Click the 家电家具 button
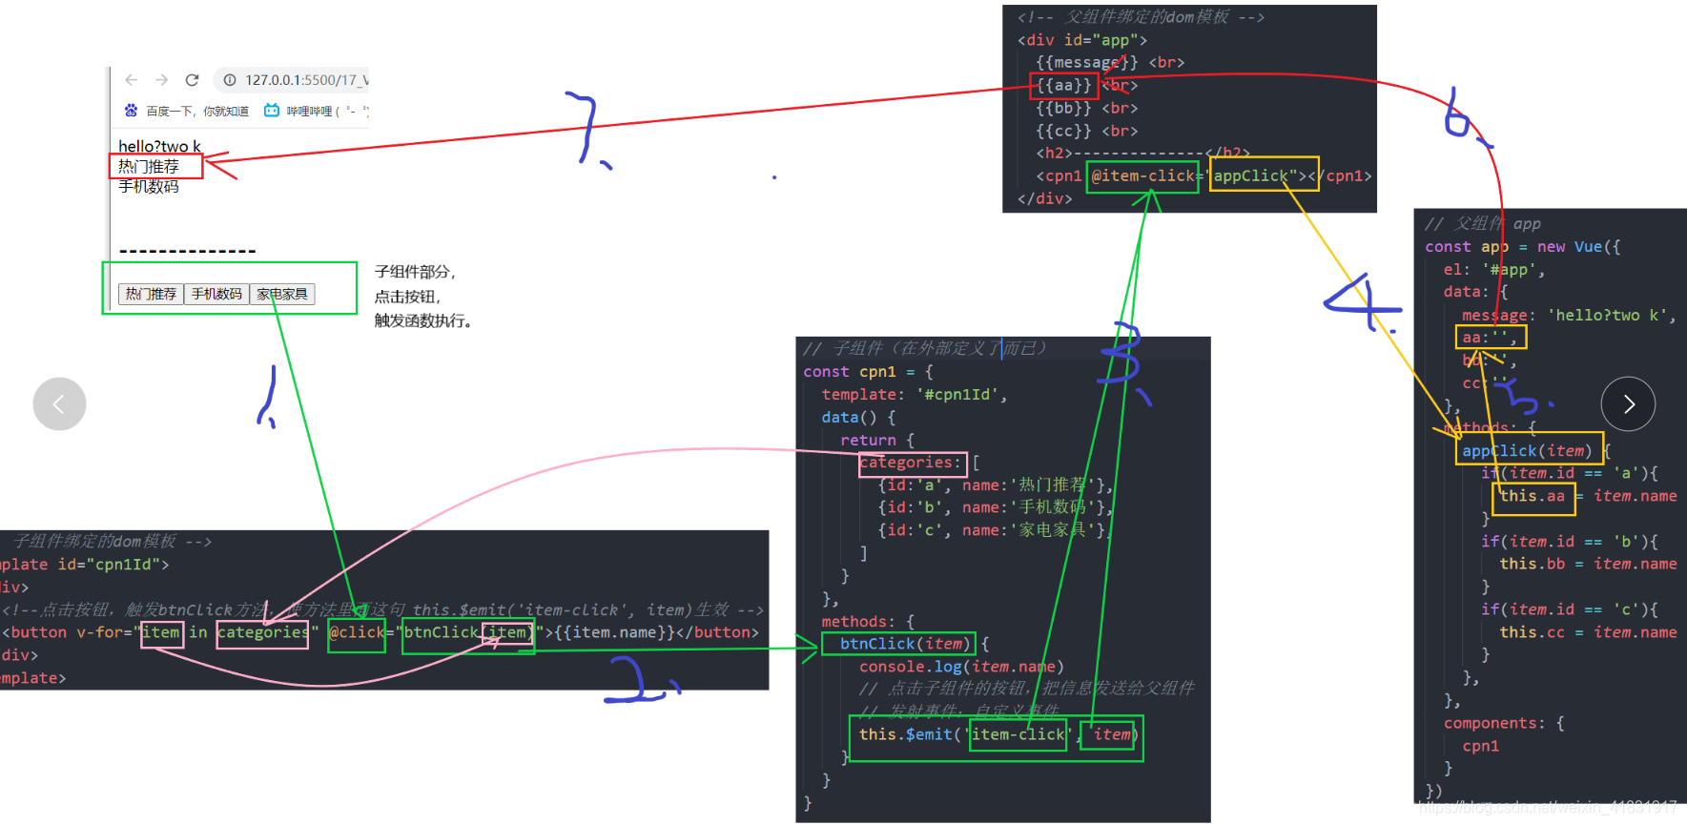 point(282,294)
